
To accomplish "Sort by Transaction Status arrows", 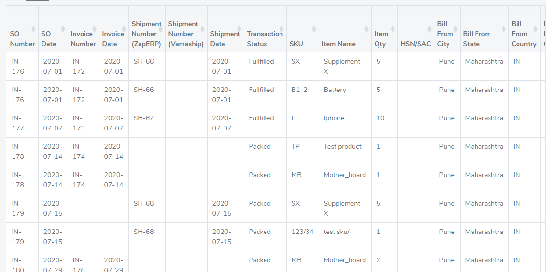I will click(282, 29).
